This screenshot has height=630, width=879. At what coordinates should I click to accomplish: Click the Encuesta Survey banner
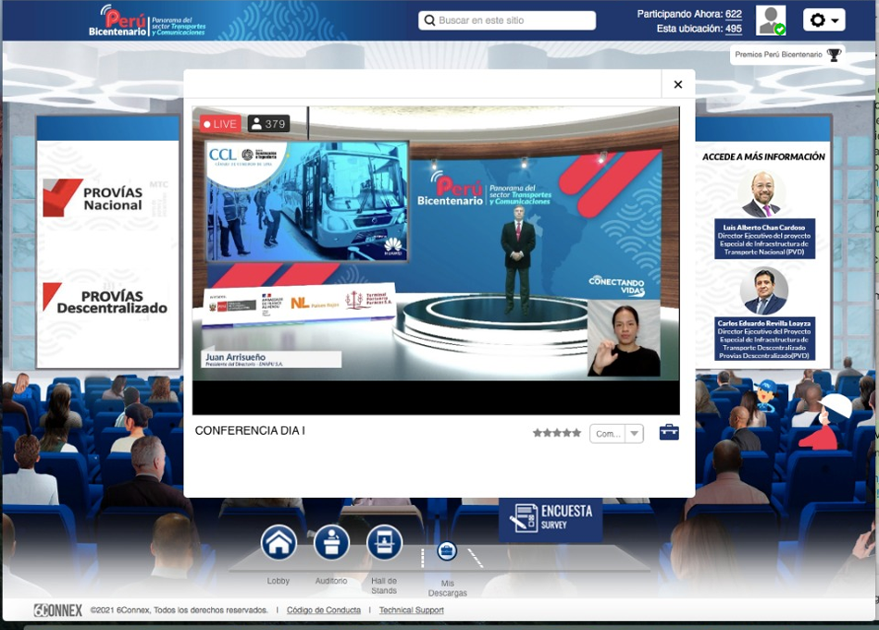pyautogui.click(x=551, y=518)
